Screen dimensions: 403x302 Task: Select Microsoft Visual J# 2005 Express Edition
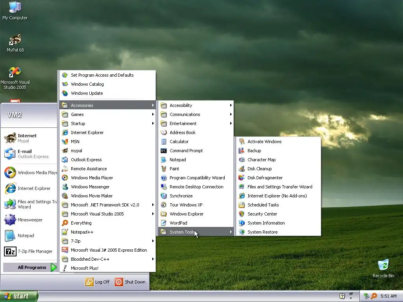tap(108, 250)
